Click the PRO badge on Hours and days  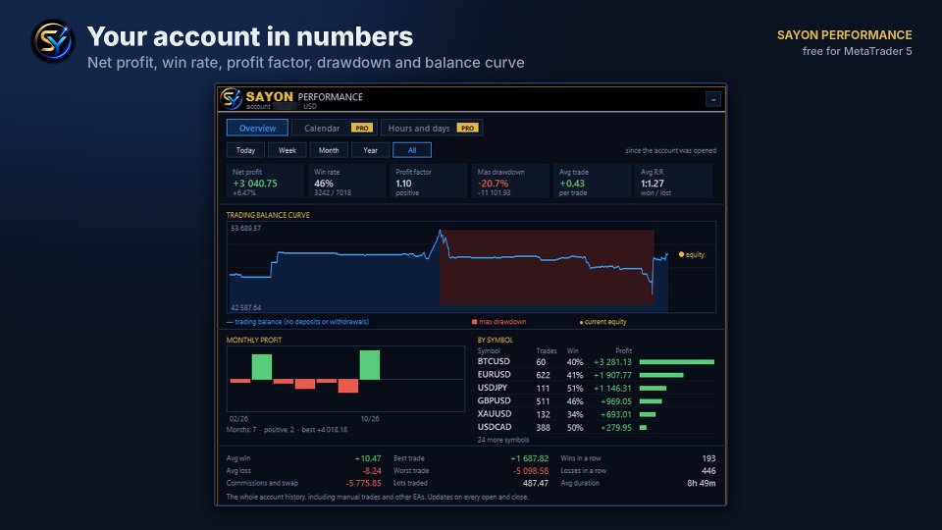pyautogui.click(x=467, y=128)
